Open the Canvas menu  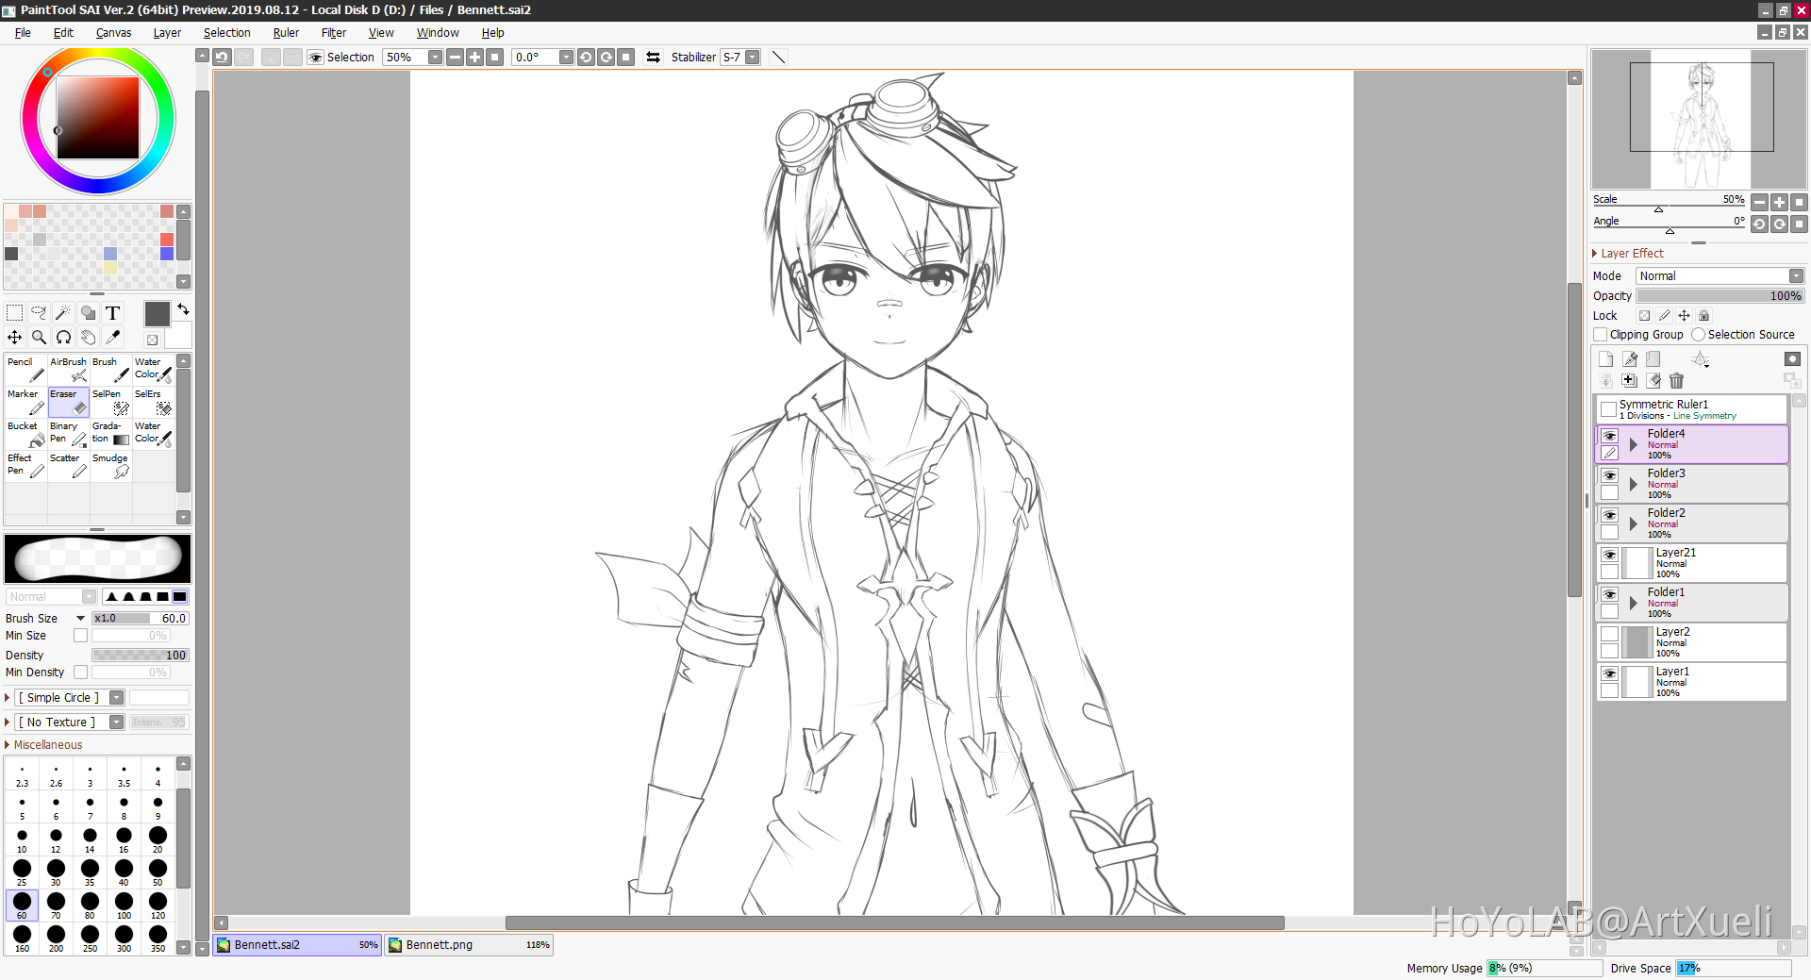click(113, 33)
